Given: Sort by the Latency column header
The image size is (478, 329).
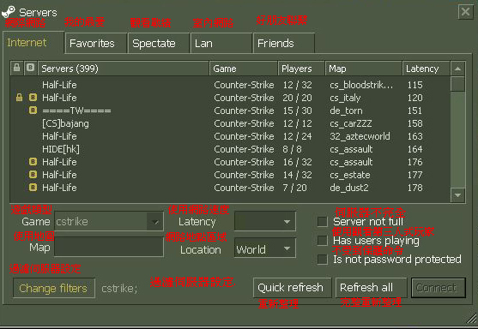Looking at the screenshot, I should 426,69.
